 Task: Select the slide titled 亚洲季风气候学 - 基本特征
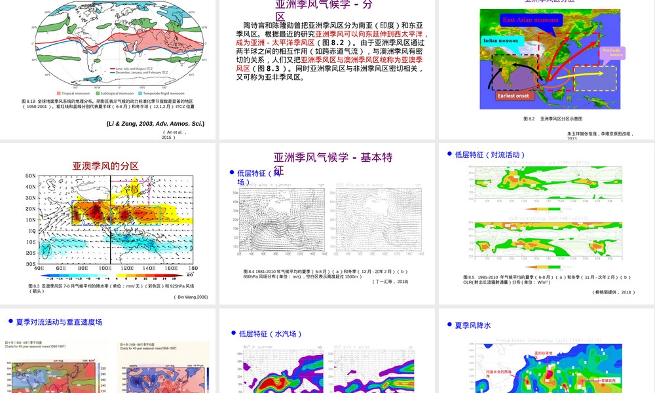coord(327,224)
